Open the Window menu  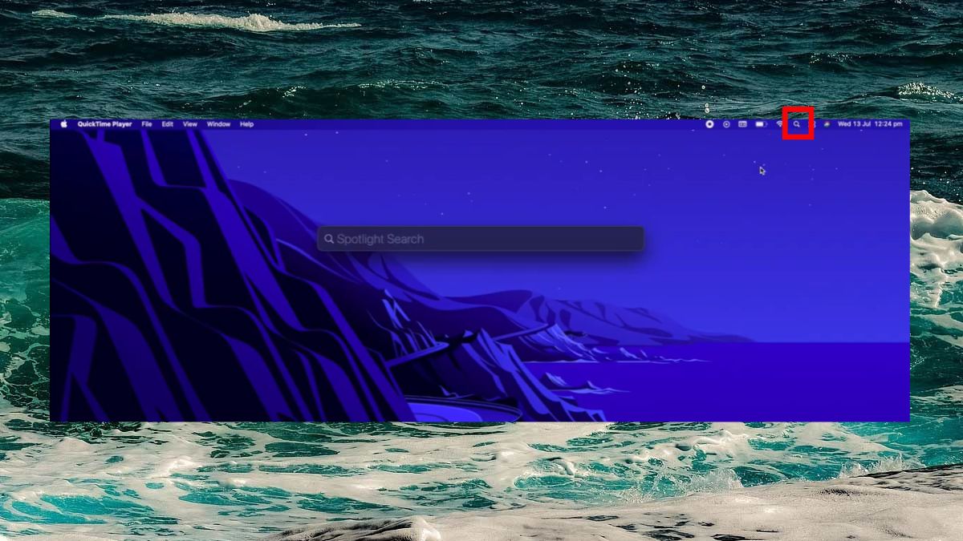tap(217, 124)
